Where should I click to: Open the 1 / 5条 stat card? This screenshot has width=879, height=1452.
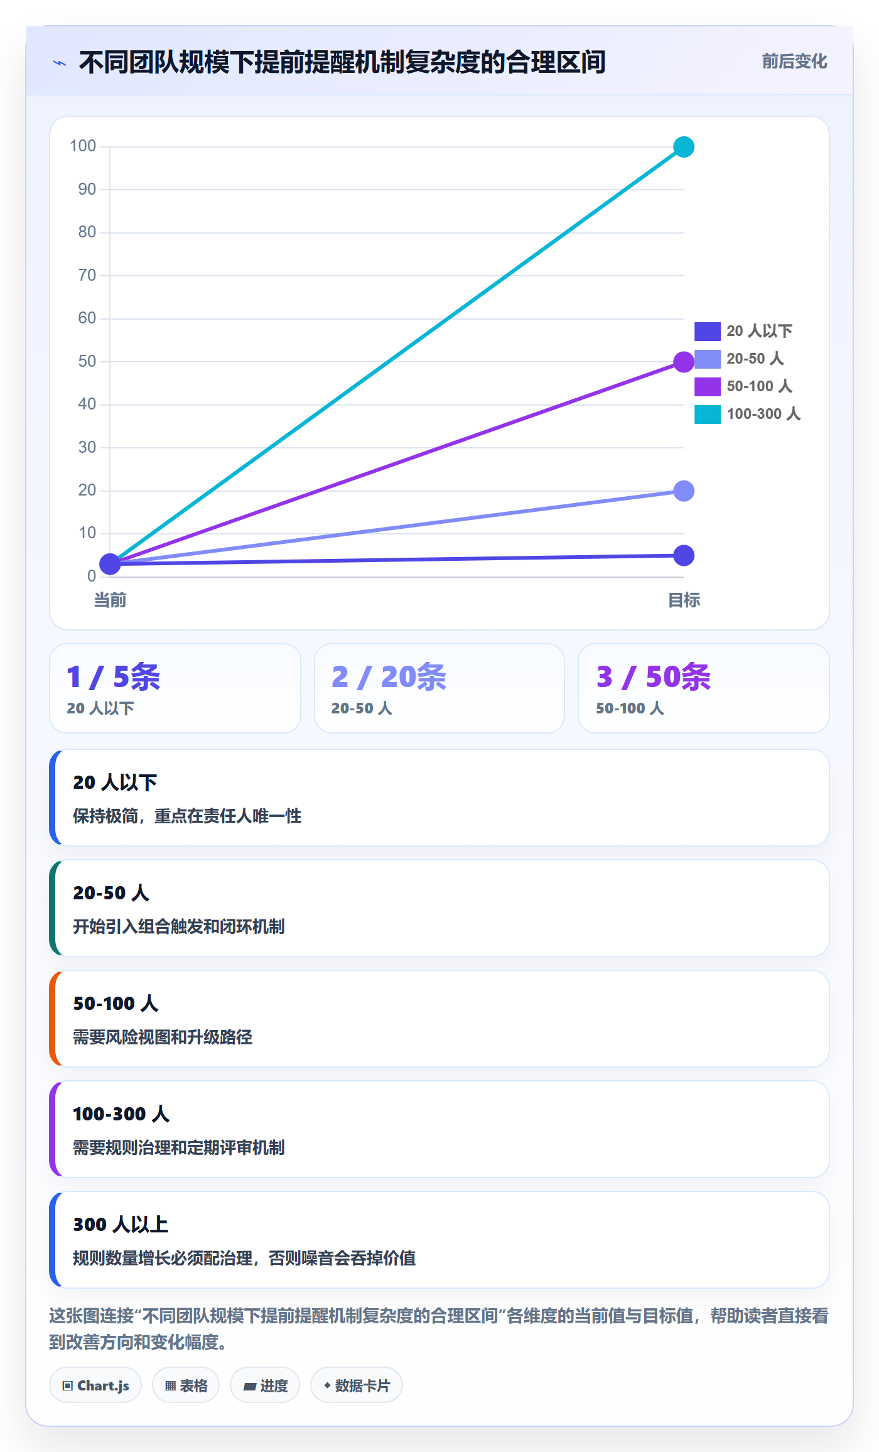[x=175, y=688]
